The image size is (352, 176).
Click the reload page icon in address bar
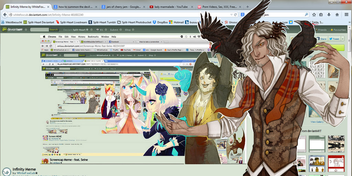(235, 14)
